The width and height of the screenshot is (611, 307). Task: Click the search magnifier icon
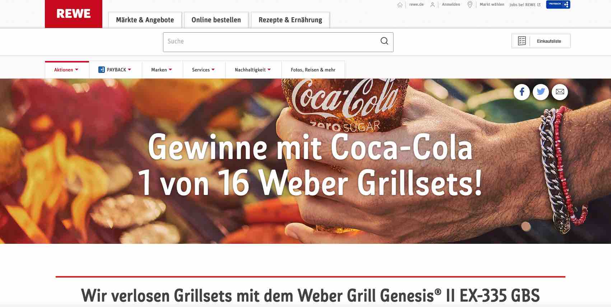384,41
